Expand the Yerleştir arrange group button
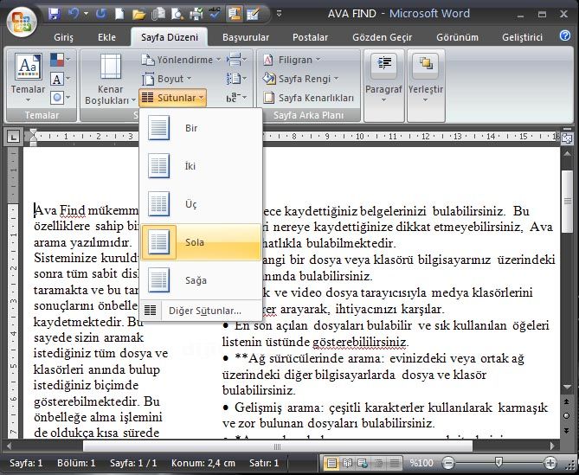 coord(426,86)
